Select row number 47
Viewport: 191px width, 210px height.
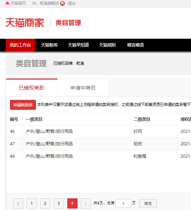(x=12, y=144)
